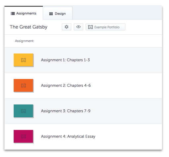Click the portfolio icon inside yellow thumbnail
The image size is (169, 157).
[x=23, y=60]
